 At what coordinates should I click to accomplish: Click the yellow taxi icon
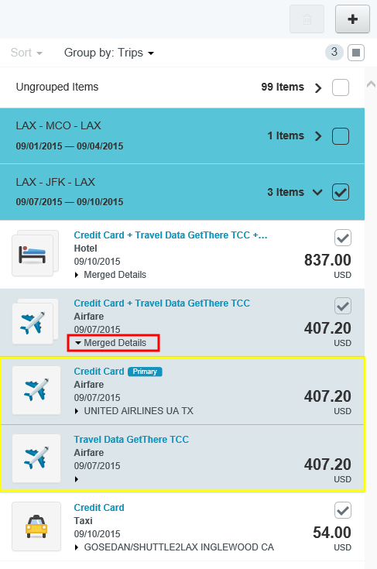[x=36, y=526]
